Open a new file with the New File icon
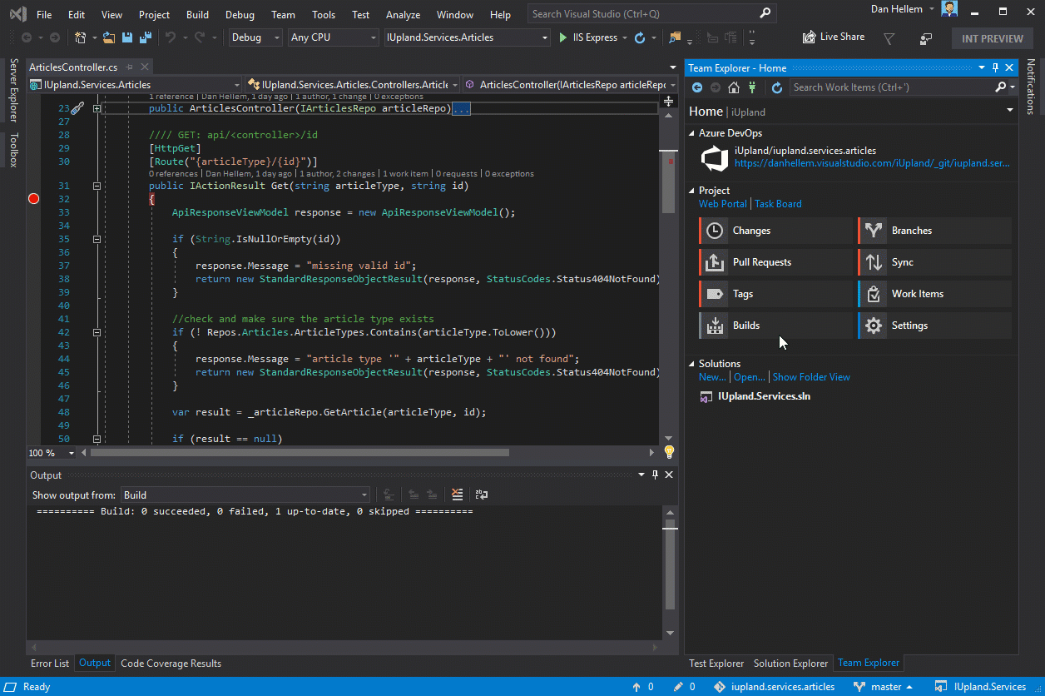This screenshot has height=696, width=1045. (80, 38)
